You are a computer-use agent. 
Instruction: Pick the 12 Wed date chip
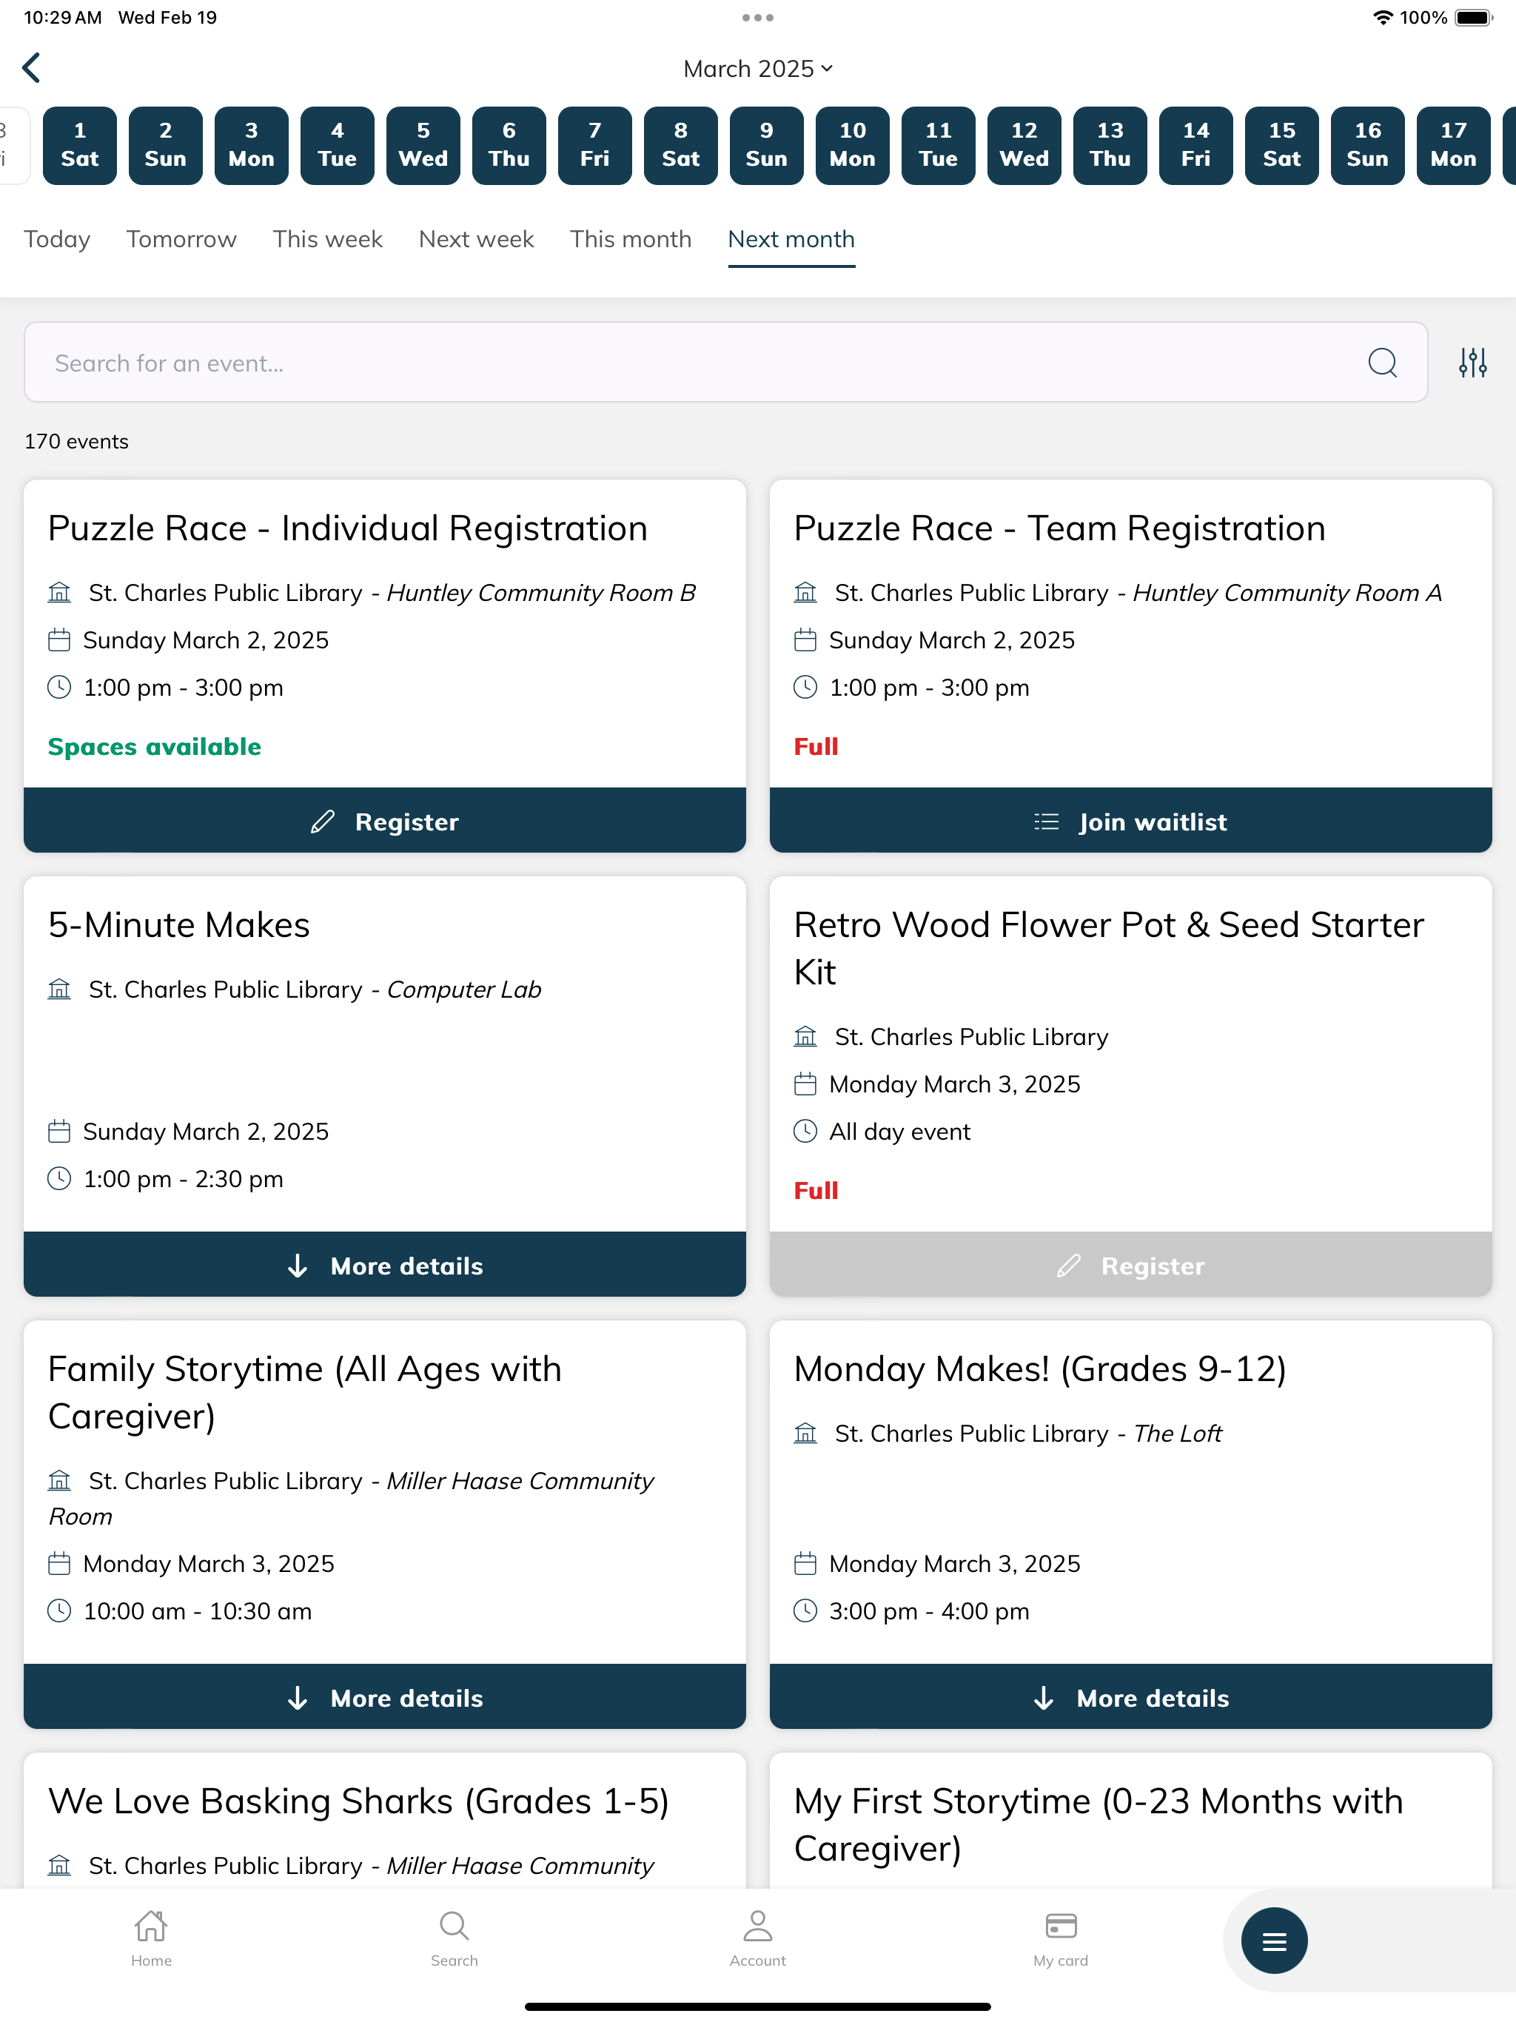click(1024, 145)
